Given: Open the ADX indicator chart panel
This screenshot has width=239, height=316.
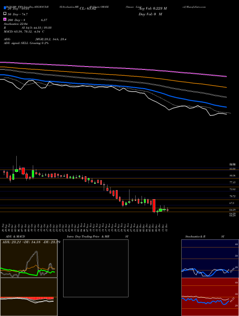Looking at the screenshot, I should 29,259.
